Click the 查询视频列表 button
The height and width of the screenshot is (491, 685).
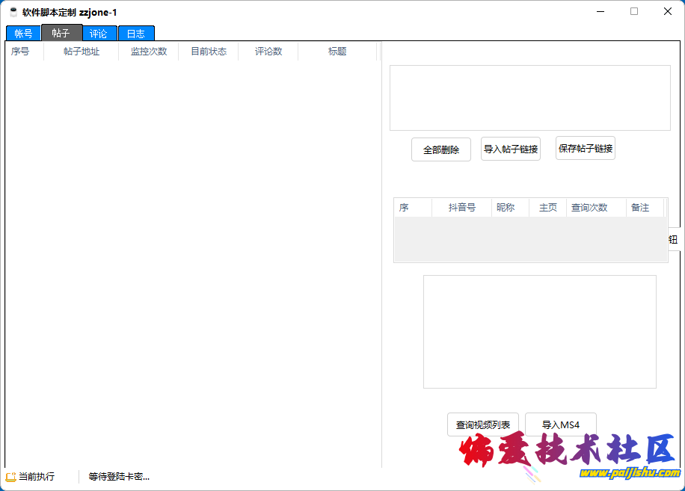(482, 424)
